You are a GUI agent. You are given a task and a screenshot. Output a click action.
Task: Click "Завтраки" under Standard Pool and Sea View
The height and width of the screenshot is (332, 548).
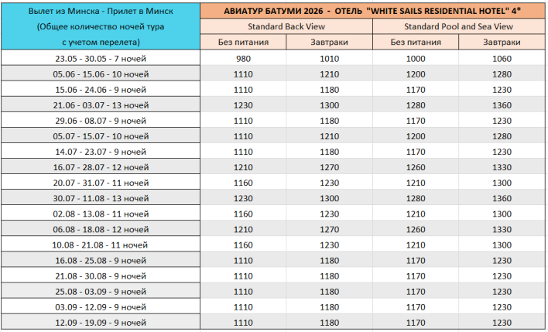pos(502,42)
